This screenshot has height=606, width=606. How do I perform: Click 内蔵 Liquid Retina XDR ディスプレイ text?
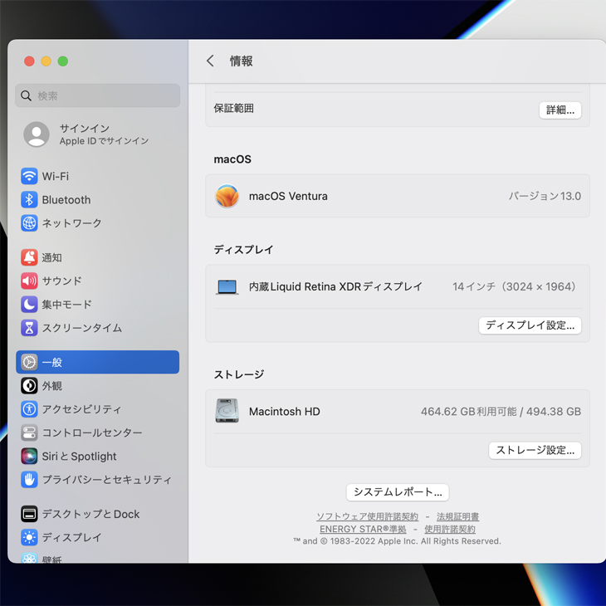335,286
